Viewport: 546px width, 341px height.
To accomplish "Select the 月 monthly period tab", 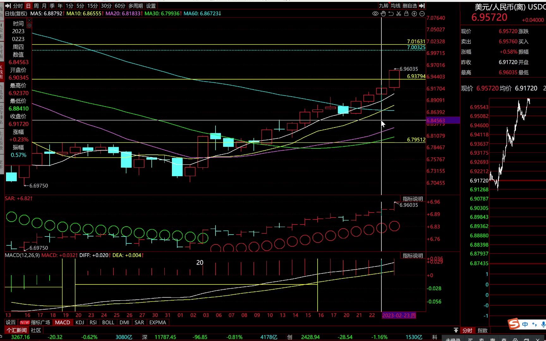I will coord(44,6).
